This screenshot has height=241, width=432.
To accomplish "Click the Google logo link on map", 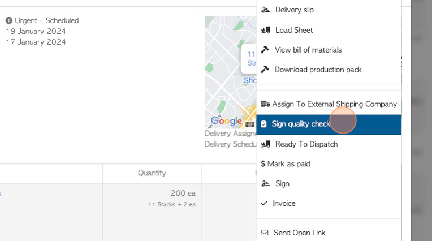I will pos(226,121).
